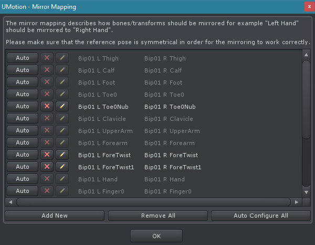Click delete icon for Bip01 L Thigh
Screen dimensions: 315x245
click(47, 58)
